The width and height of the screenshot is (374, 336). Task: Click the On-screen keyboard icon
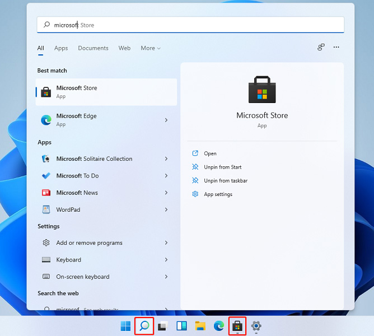[x=46, y=277]
